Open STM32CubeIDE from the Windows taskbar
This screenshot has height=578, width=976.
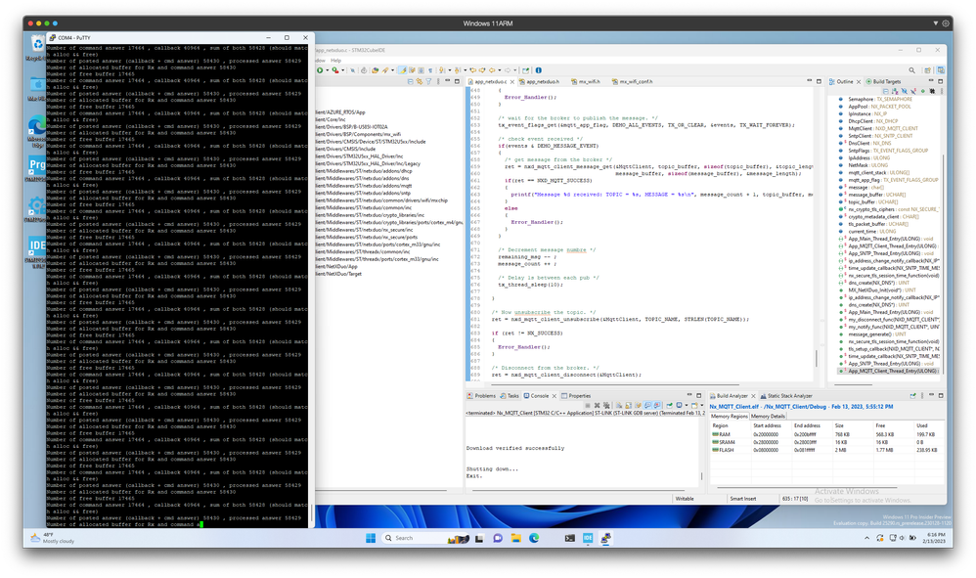coord(588,538)
